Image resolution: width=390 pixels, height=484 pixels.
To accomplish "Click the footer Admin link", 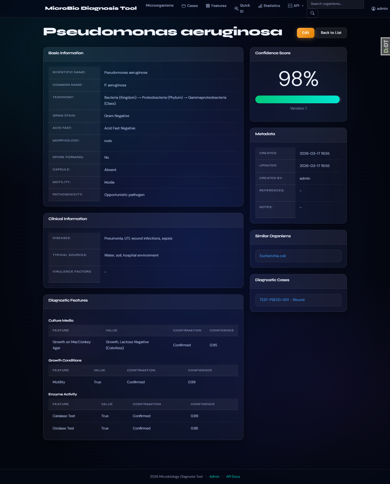I will click(214, 477).
